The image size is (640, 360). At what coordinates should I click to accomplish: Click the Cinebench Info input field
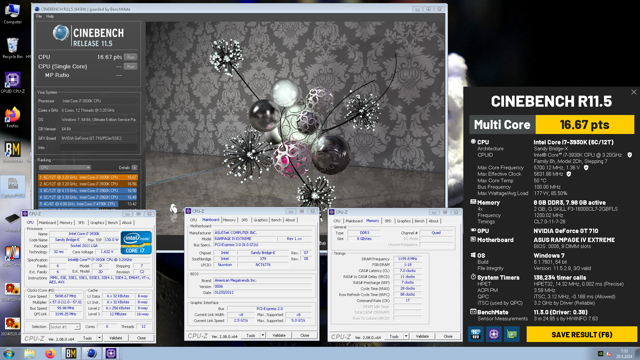pos(99,148)
